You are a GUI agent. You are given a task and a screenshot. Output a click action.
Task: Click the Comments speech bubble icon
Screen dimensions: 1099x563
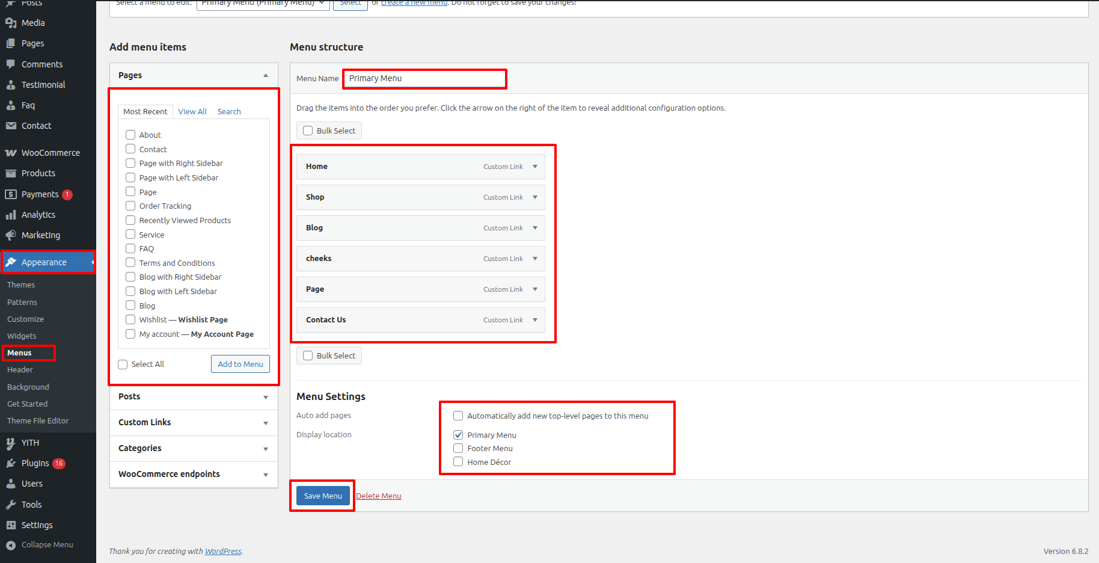[x=11, y=64]
